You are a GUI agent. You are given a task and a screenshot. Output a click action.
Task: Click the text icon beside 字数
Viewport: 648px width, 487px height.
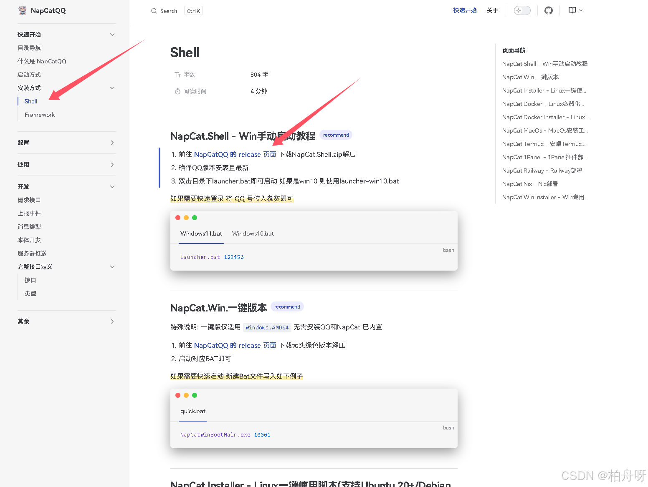coord(177,75)
